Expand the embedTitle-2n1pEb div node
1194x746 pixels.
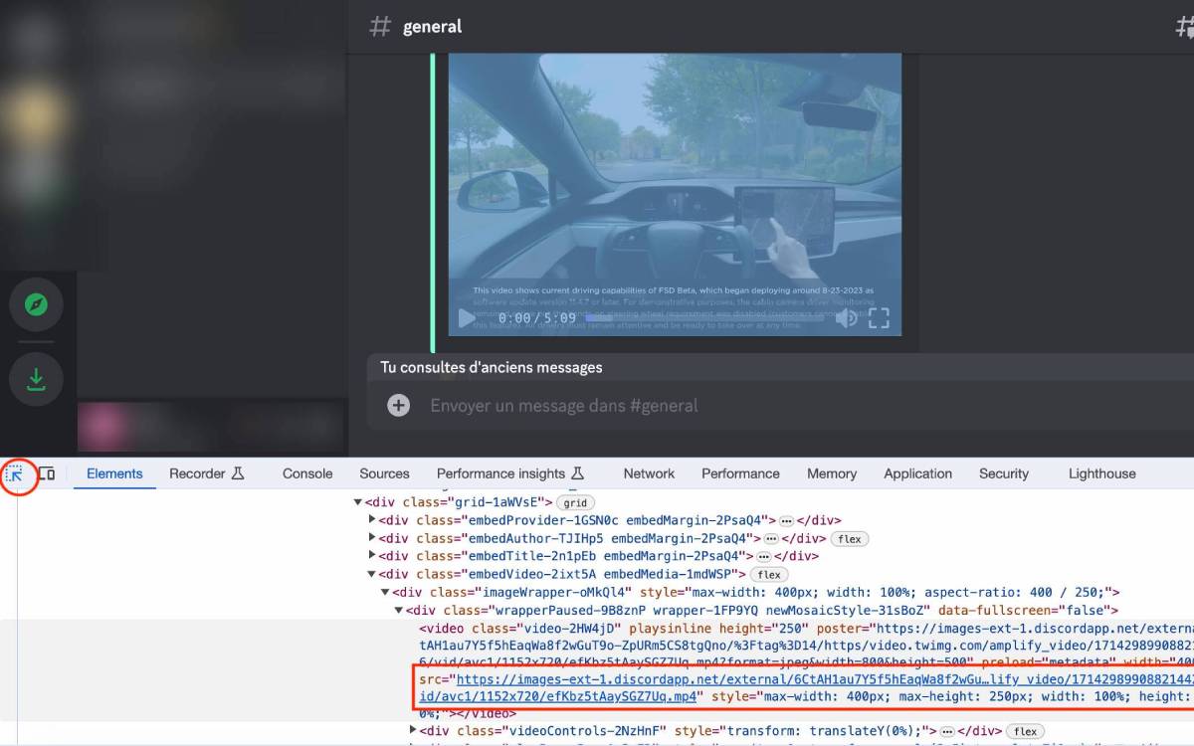click(372, 556)
